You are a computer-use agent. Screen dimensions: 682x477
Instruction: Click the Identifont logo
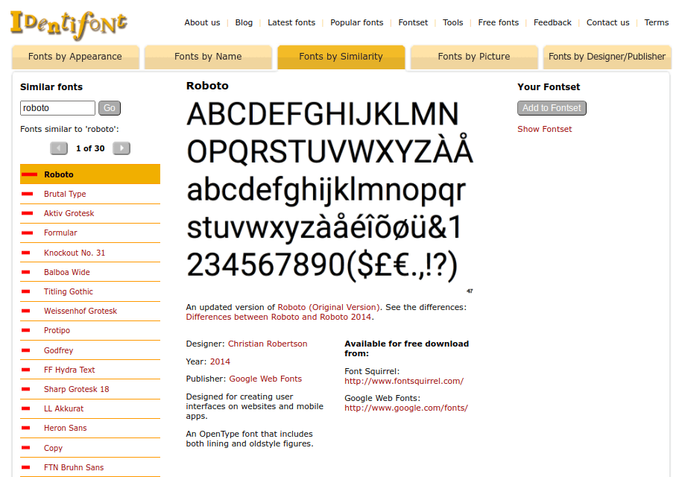(69, 25)
